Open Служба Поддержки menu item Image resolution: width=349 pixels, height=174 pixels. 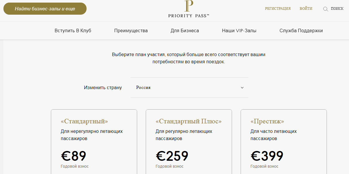tap(301, 30)
